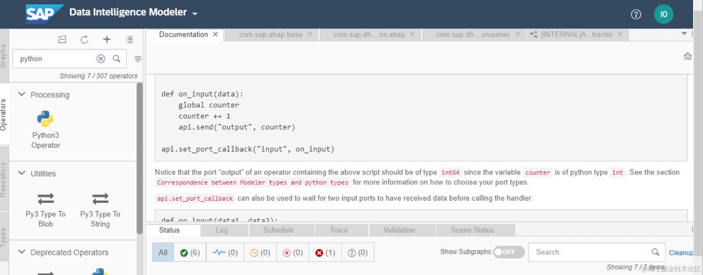Click the collapse tree icon in operators toolbar
This screenshot has width=703, height=275.
pos(62,39)
